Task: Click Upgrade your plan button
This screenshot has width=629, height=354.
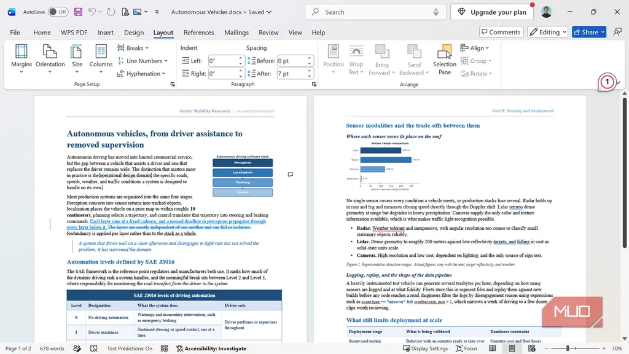Action: 492,12
